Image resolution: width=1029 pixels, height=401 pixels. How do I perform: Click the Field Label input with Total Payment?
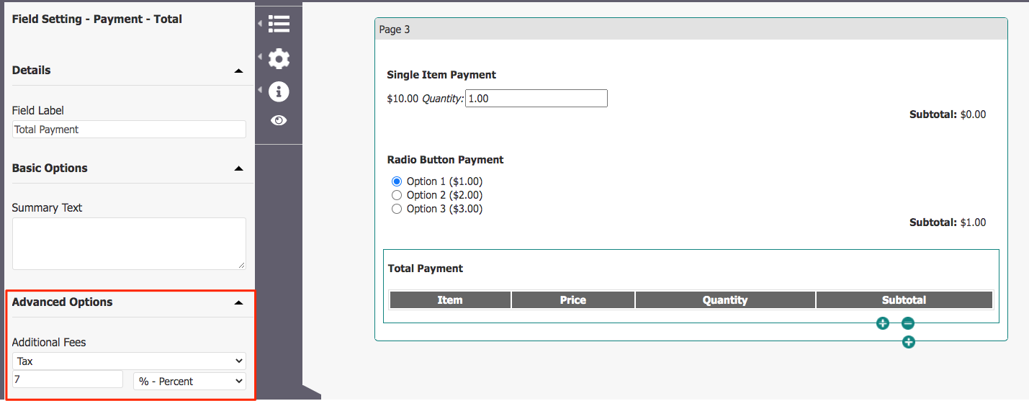[129, 130]
